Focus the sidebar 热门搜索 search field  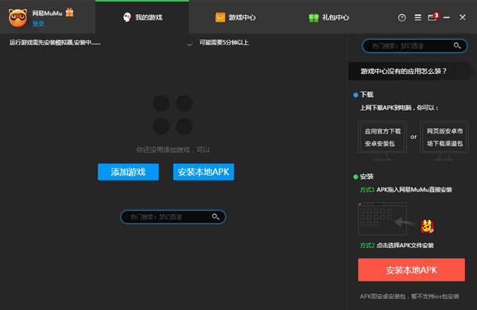tap(414, 46)
